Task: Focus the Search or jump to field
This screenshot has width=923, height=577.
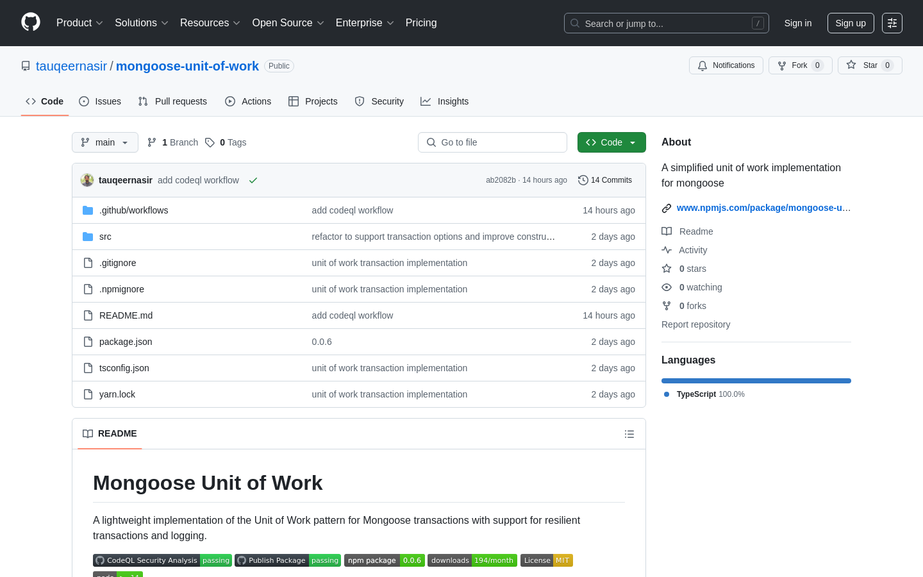Action: pos(667,23)
